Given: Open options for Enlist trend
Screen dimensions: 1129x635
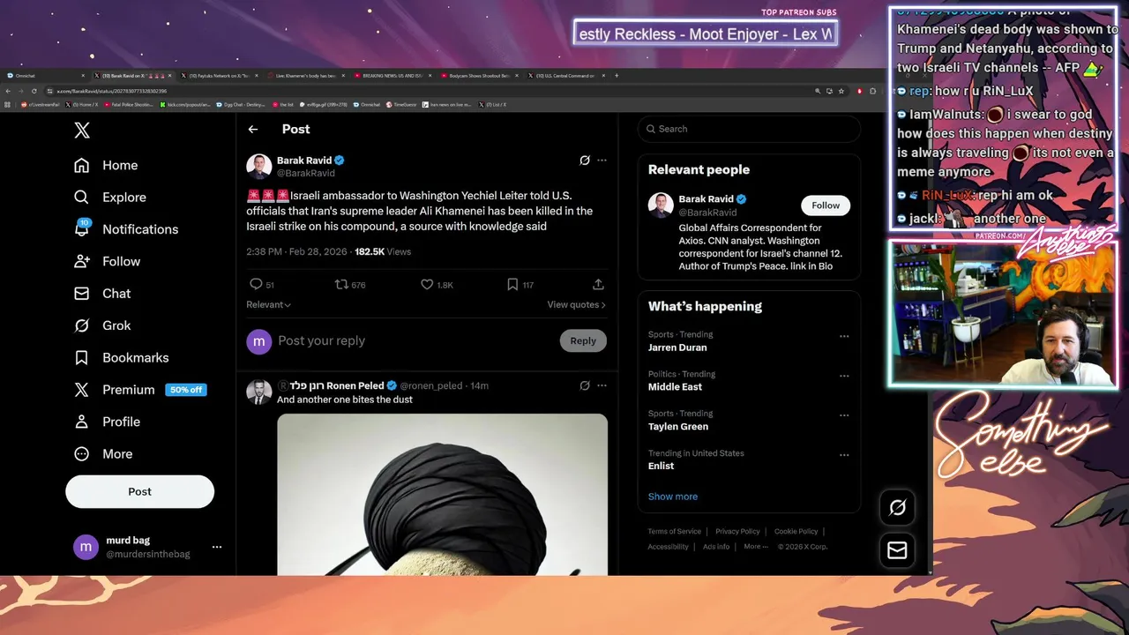Looking at the screenshot, I should (x=844, y=455).
